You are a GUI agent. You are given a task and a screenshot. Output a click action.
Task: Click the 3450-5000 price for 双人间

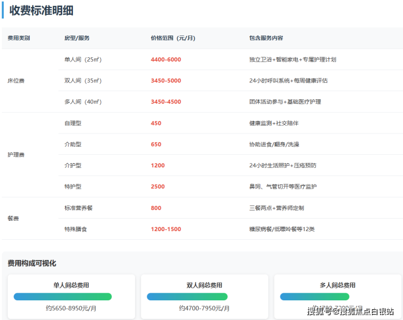tap(166, 81)
